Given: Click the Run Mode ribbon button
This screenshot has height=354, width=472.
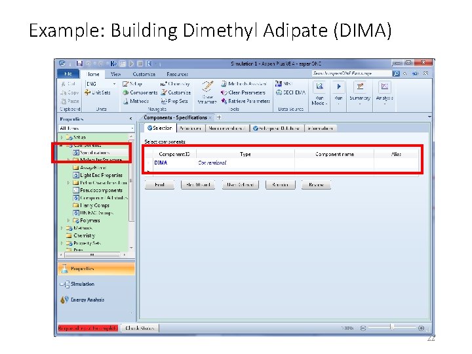Looking at the screenshot, I should (x=319, y=93).
